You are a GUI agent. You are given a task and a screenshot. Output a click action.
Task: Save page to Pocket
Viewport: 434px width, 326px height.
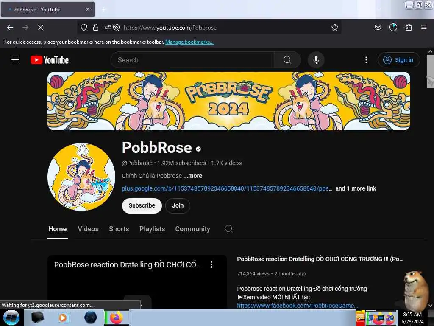click(378, 27)
